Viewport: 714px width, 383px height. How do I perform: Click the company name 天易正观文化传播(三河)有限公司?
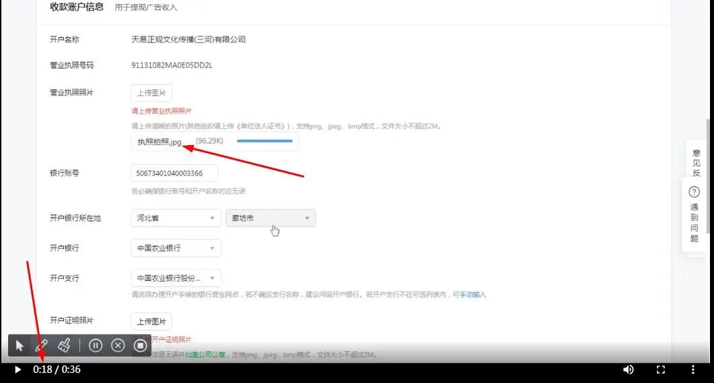188,40
